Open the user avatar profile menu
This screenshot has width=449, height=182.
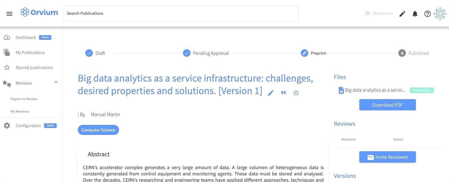pyautogui.click(x=440, y=14)
